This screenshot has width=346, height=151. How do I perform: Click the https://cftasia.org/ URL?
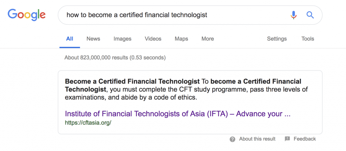point(88,123)
